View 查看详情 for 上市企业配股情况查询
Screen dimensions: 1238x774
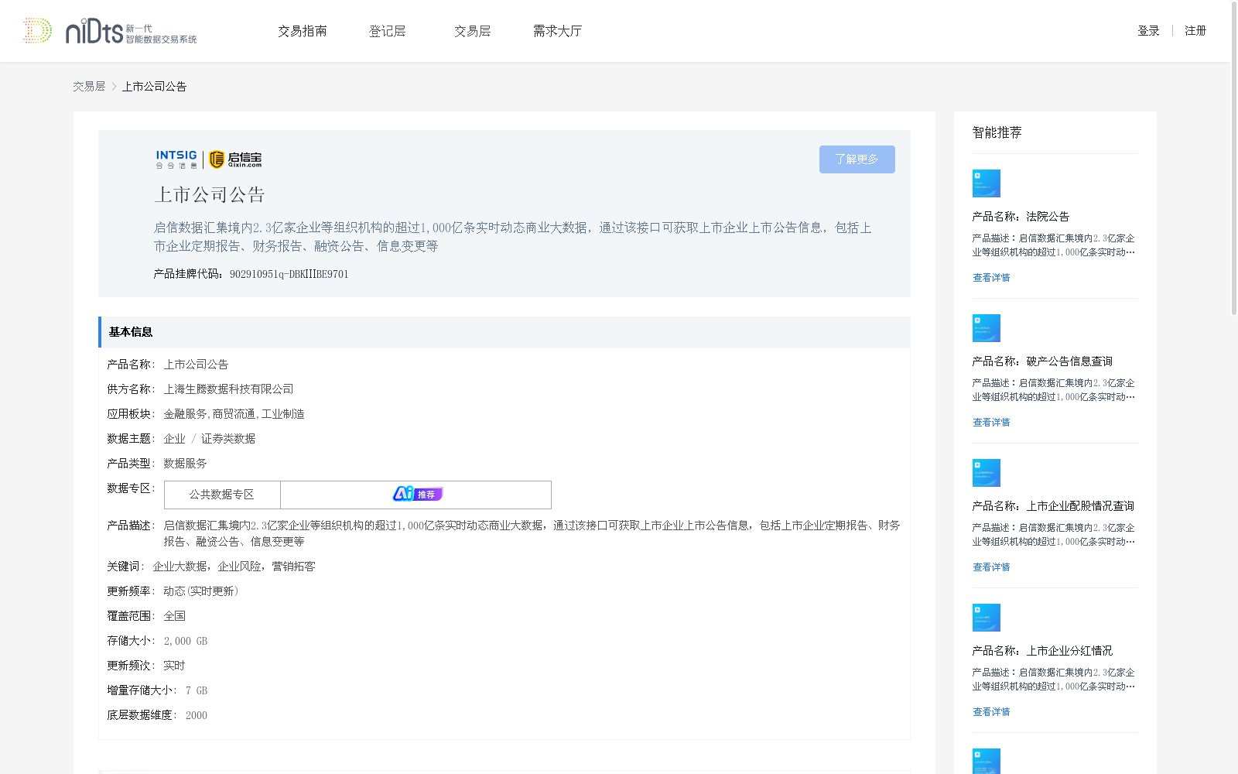pyautogui.click(x=991, y=567)
